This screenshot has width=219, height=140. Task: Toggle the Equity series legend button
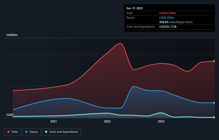[31, 132]
